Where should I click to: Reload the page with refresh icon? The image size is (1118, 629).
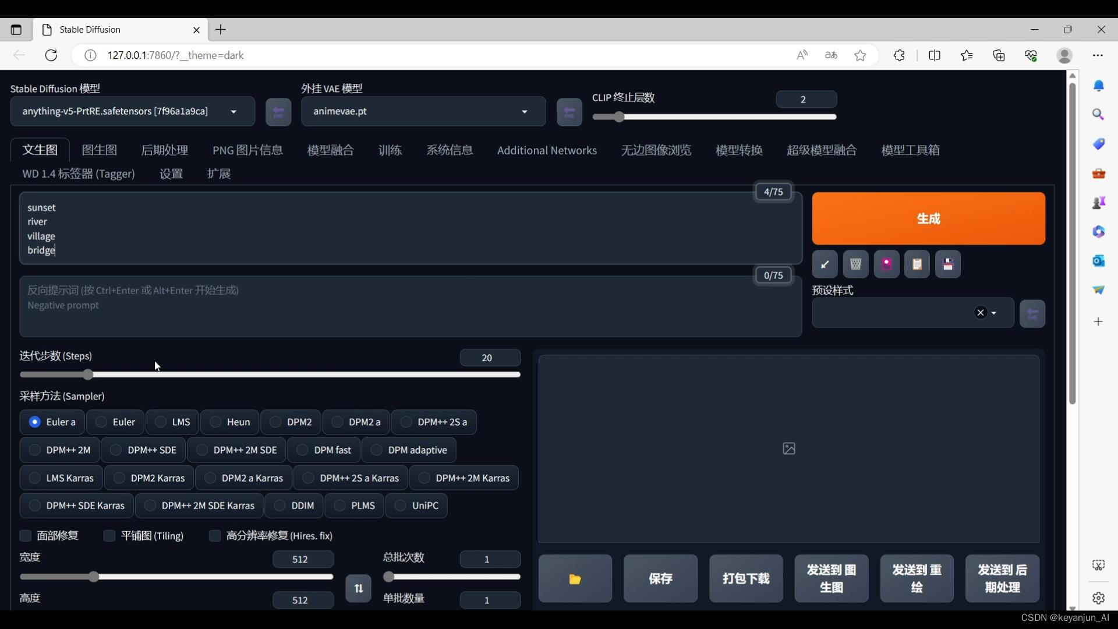(51, 55)
